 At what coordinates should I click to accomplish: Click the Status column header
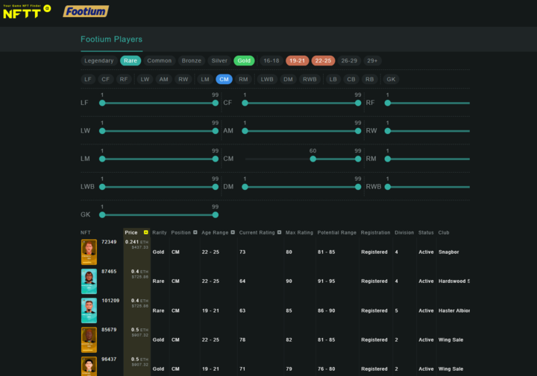pyautogui.click(x=426, y=232)
